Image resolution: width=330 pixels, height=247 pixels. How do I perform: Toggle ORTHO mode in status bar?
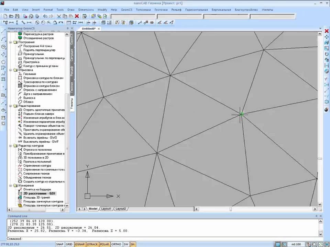(116, 244)
